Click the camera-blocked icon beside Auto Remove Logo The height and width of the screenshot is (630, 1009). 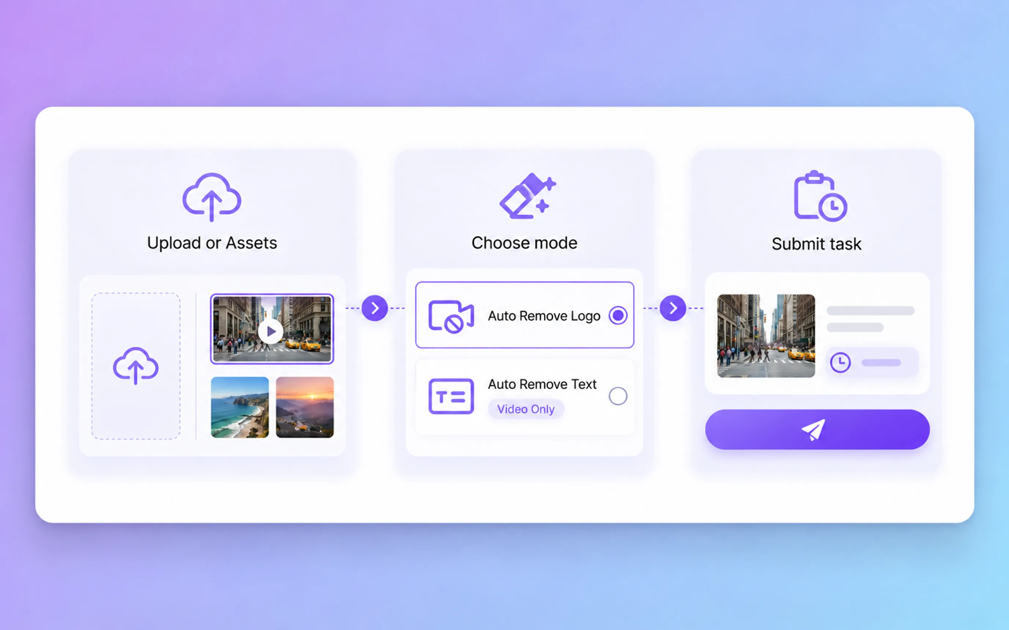pyautogui.click(x=451, y=316)
